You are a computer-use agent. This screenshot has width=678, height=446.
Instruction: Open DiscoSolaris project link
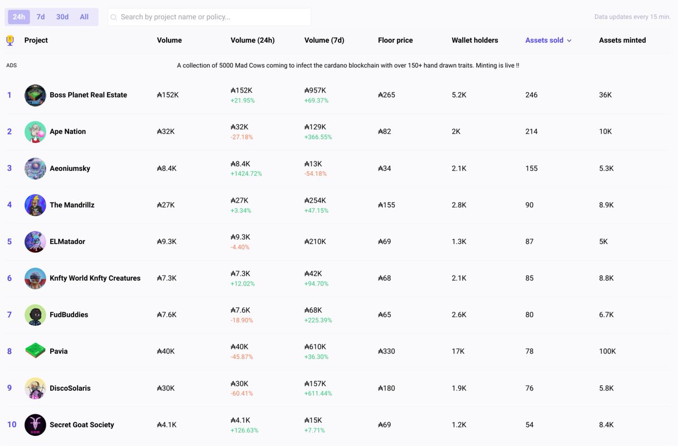click(70, 388)
